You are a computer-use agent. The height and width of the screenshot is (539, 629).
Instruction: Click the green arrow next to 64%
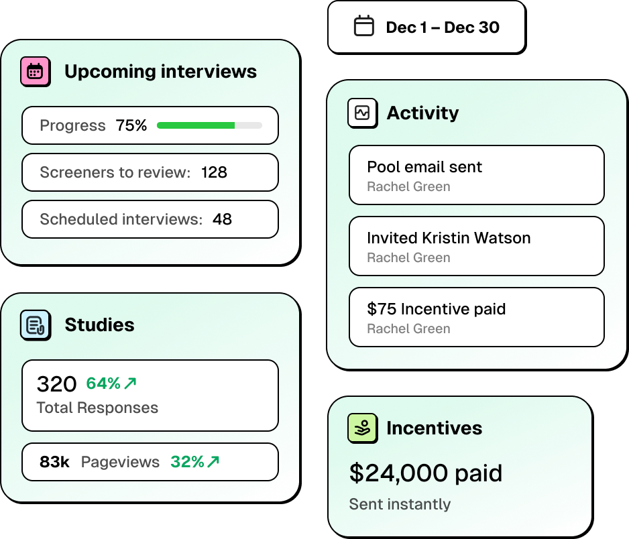point(131,383)
